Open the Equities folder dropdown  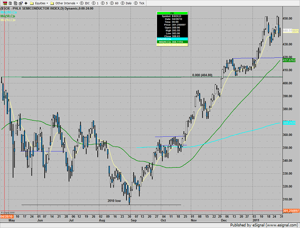[39, 2]
